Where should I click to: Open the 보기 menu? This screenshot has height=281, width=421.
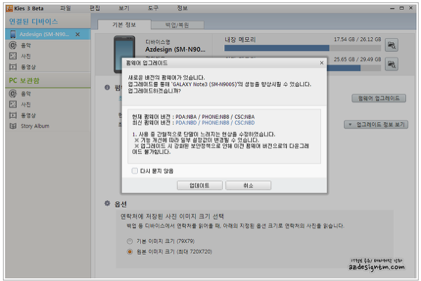pyautogui.click(x=124, y=8)
